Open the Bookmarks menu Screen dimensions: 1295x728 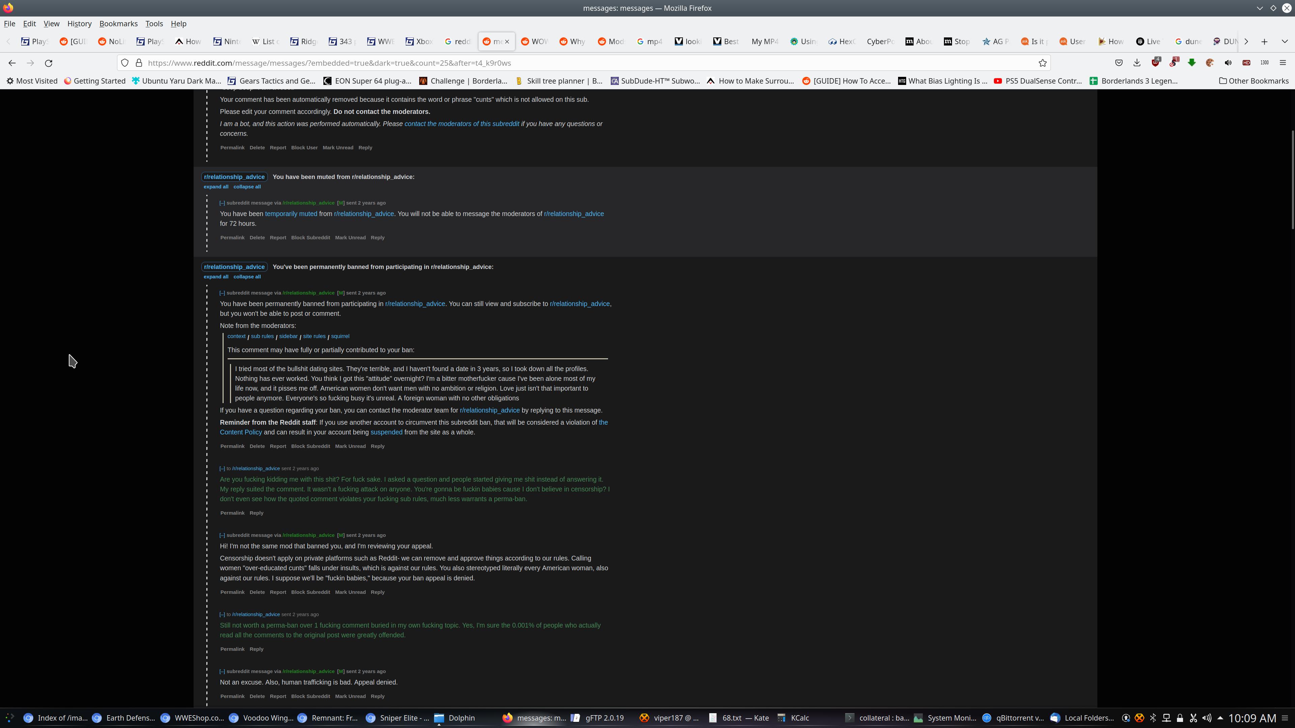click(x=118, y=24)
